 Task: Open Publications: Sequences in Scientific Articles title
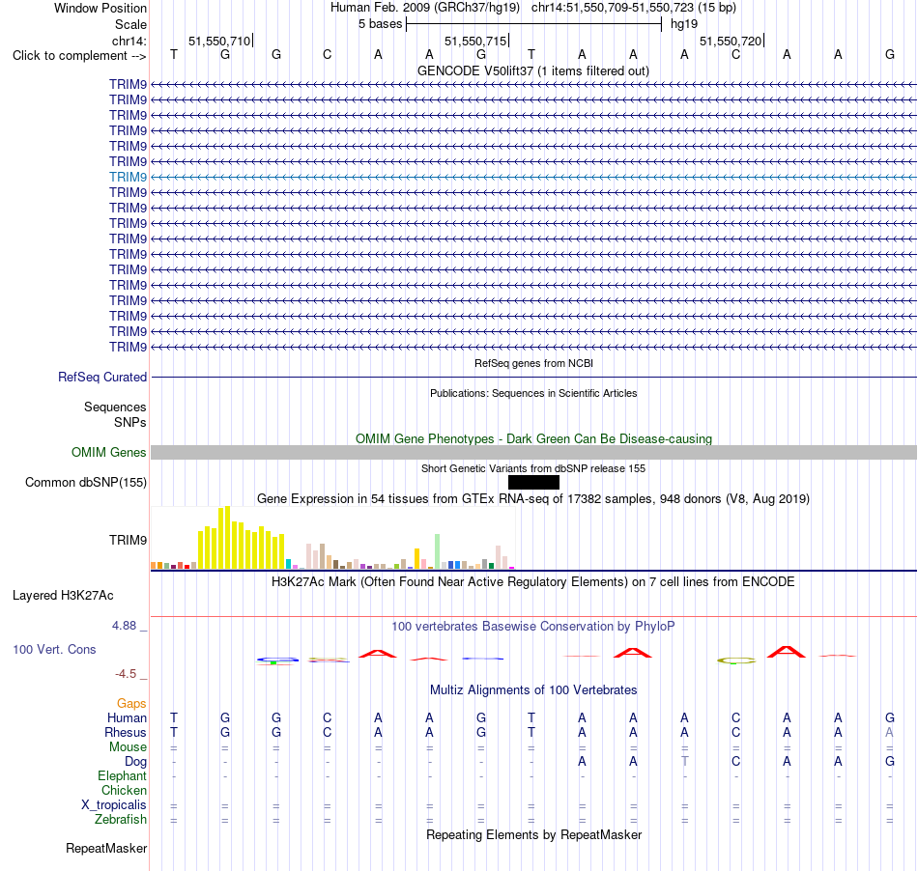[x=533, y=393]
